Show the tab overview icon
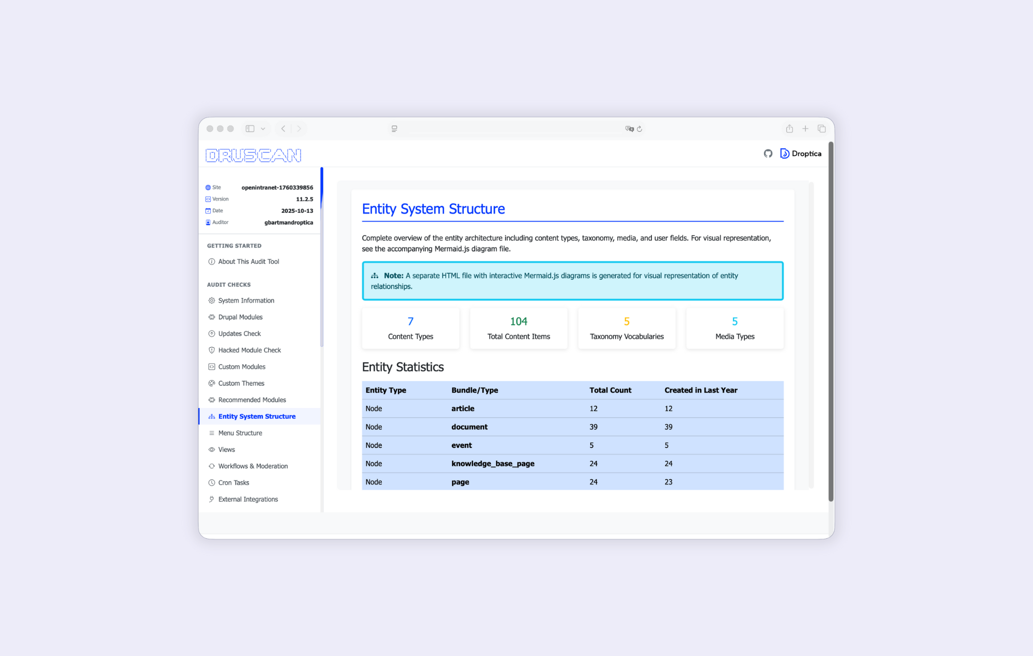The width and height of the screenshot is (1033, 656). (x=821, y=129)
